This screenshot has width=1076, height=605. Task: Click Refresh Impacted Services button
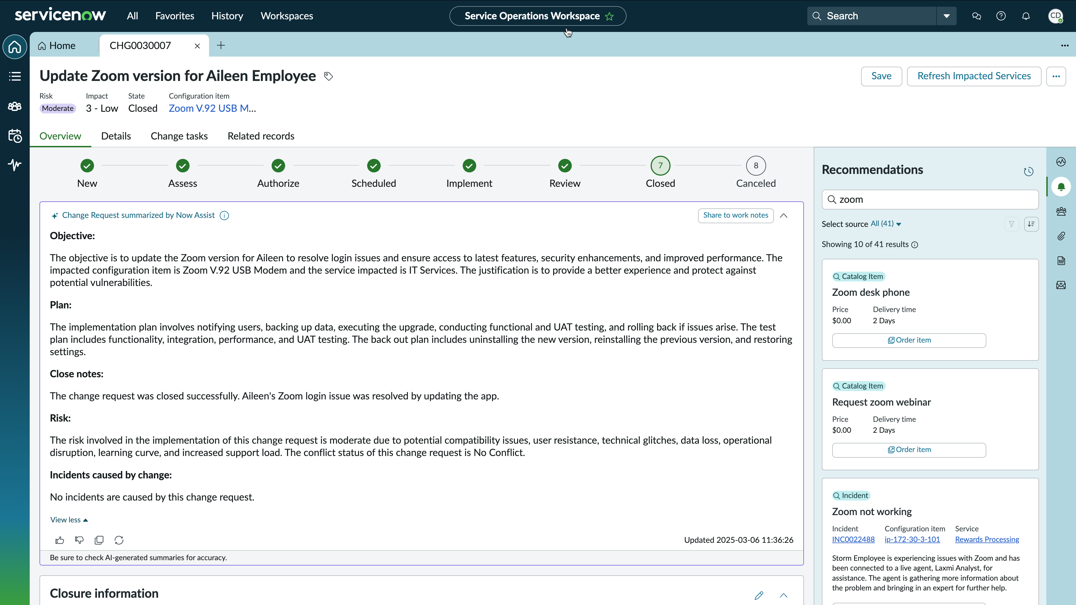pos(974,76)
